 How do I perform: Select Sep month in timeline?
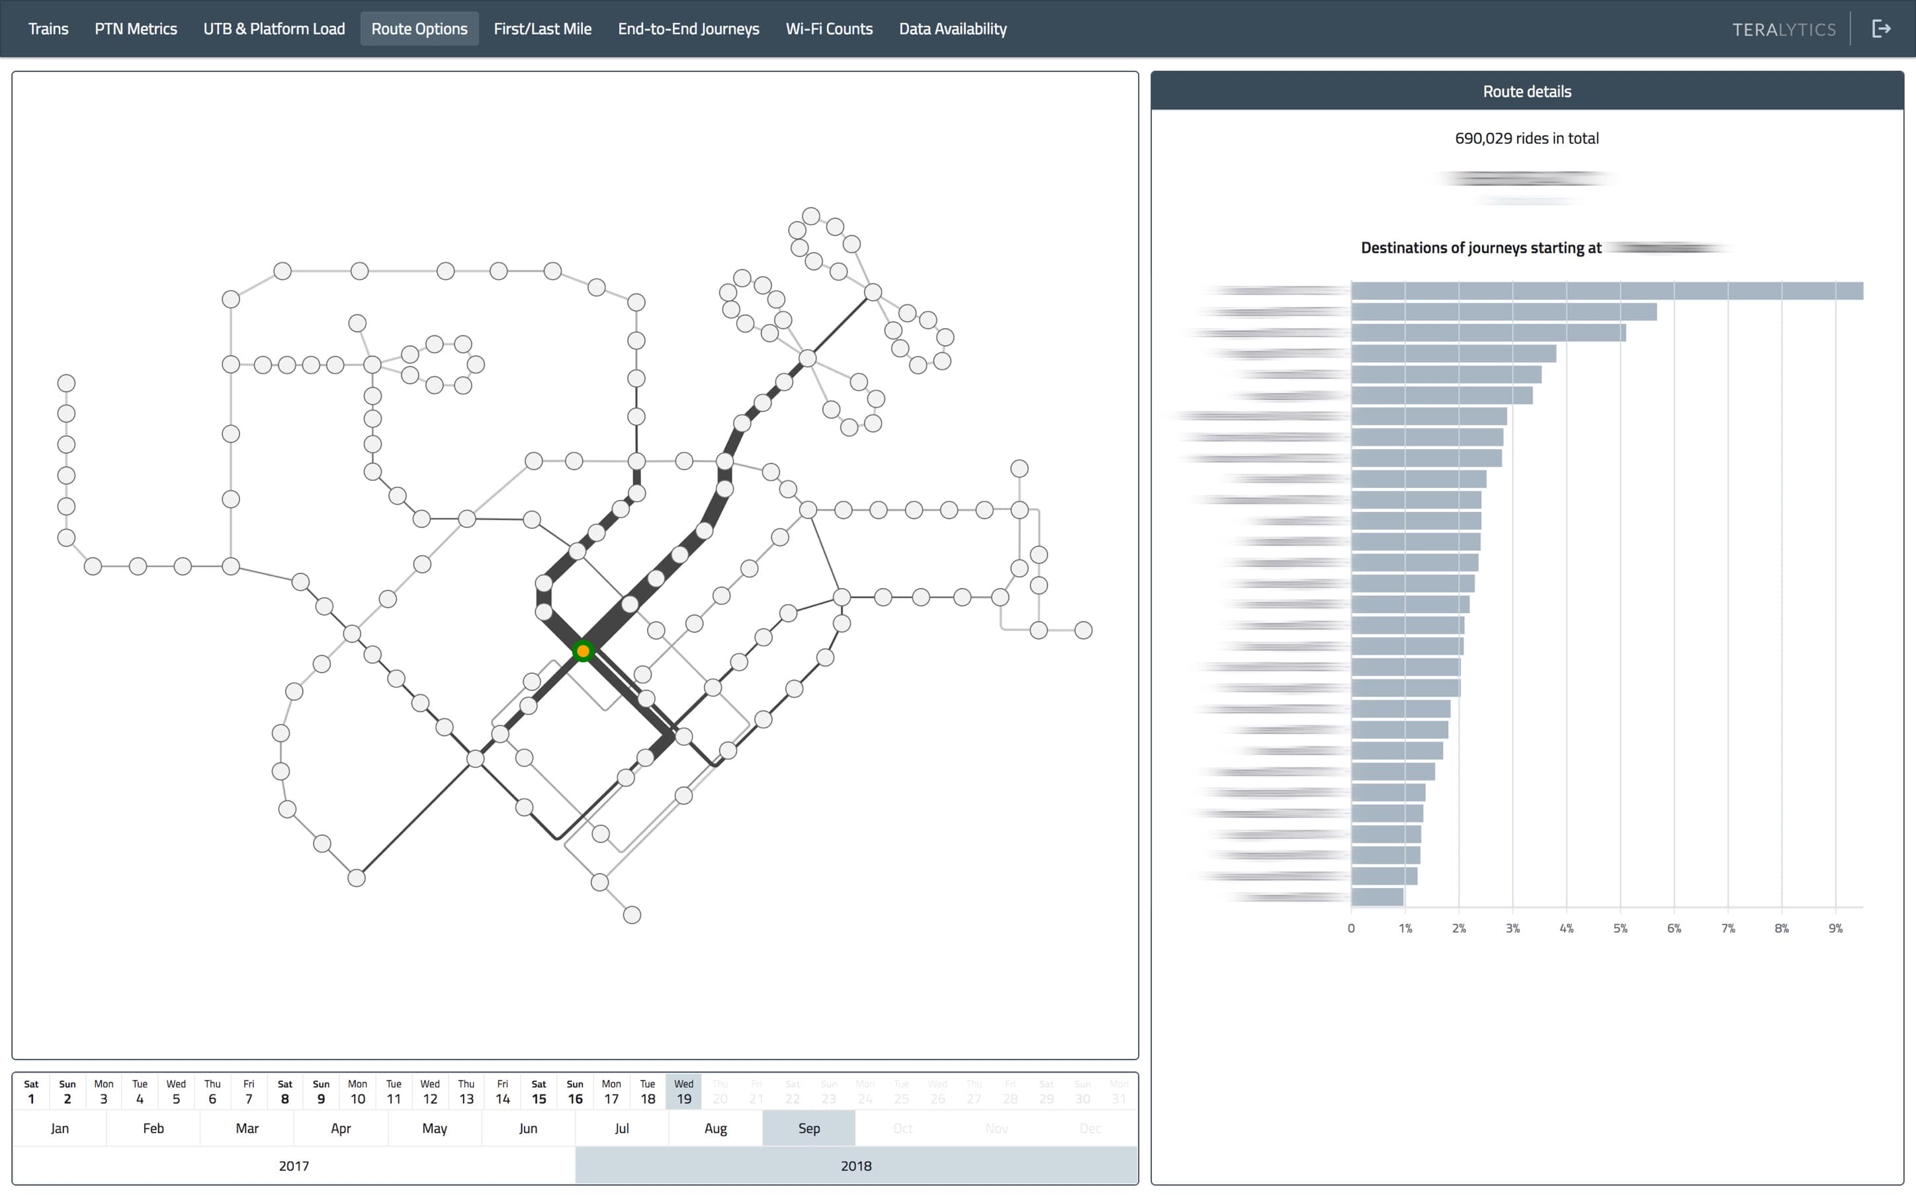point(808,1128)
